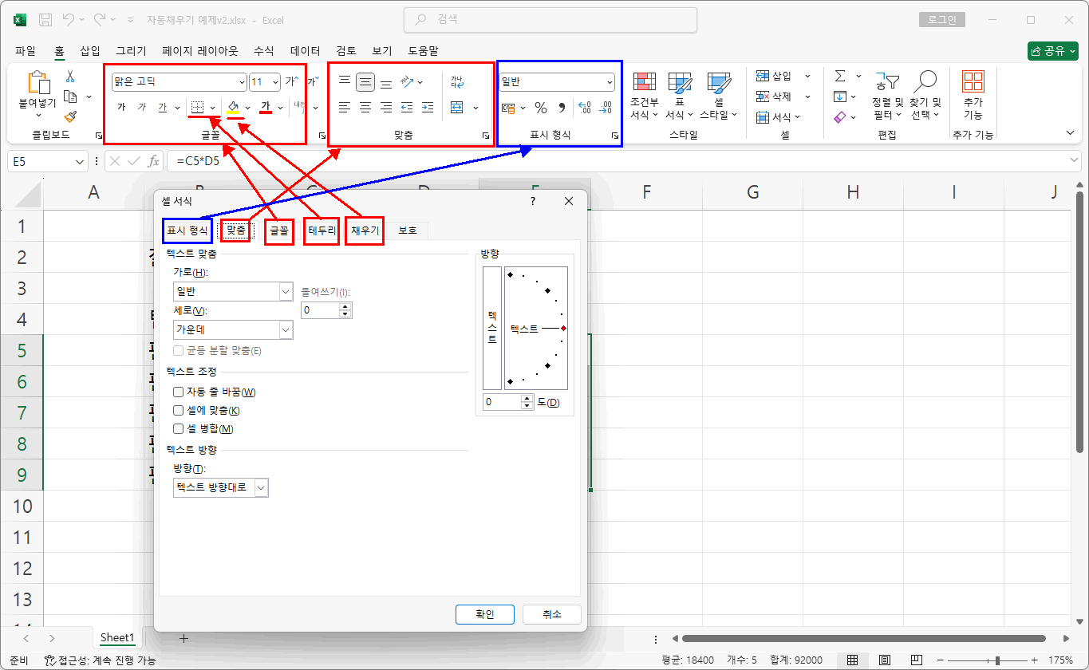Screen dimensions: 1089x670
Task: Click the Align Right icon
Action: [386, 107]
